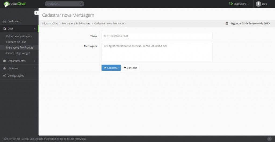Viewport: 275px width, 142px height.
Task: Collapse the sidebar with the arrow toggle
Action: (37, 13)
